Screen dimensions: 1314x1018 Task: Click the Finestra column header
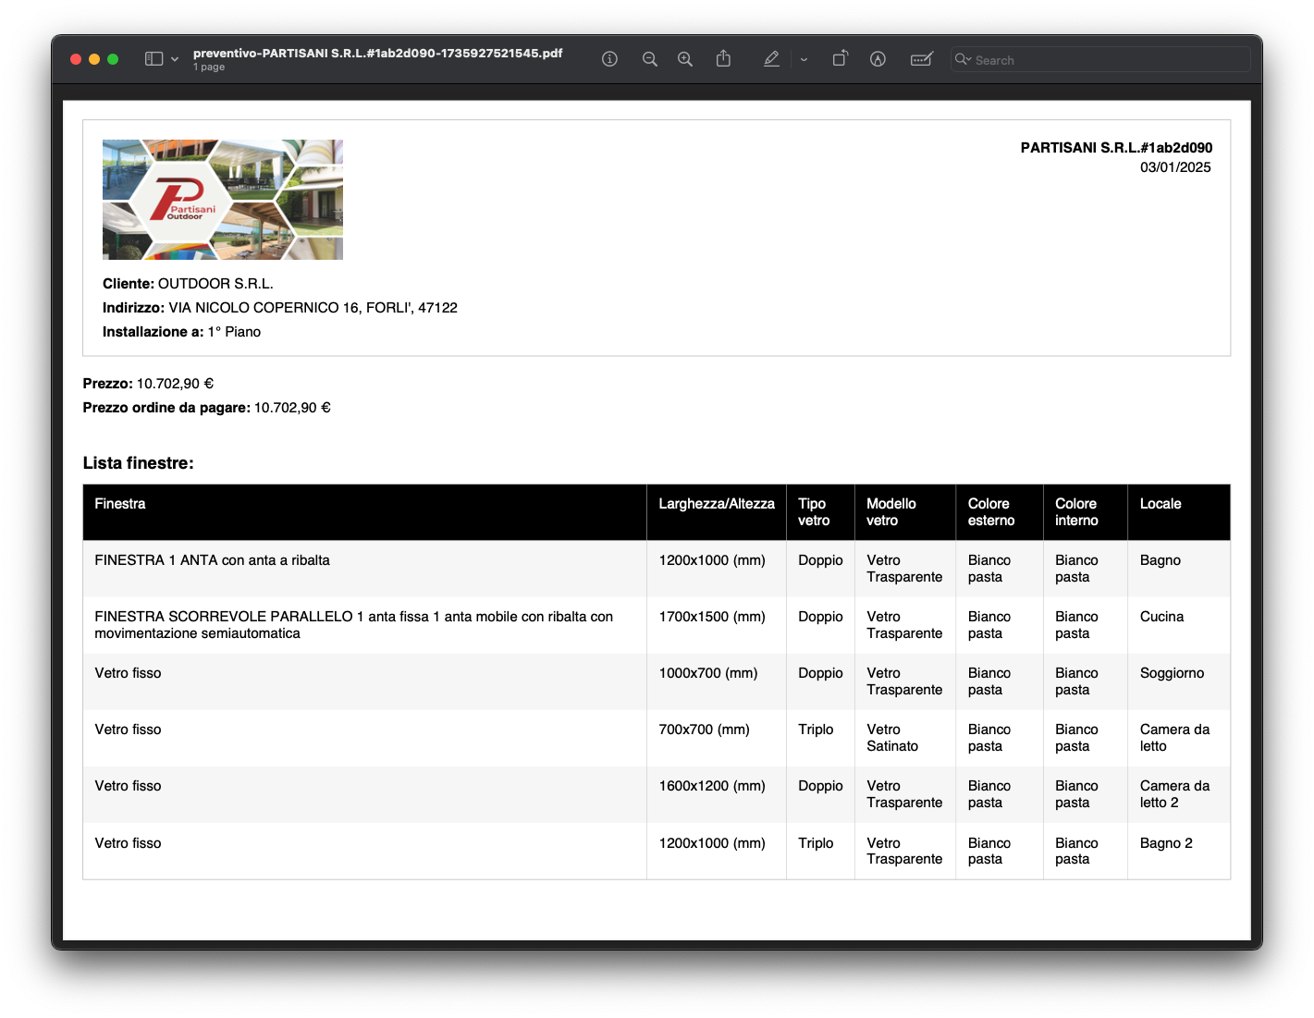[x=120, y=504]
